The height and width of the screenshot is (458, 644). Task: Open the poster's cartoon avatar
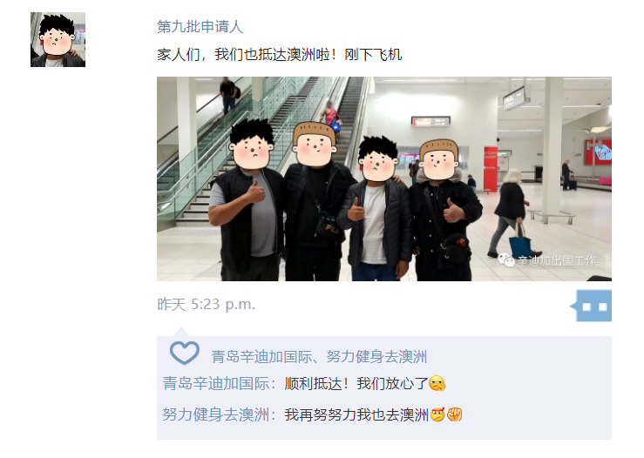(x=58, y=39)
